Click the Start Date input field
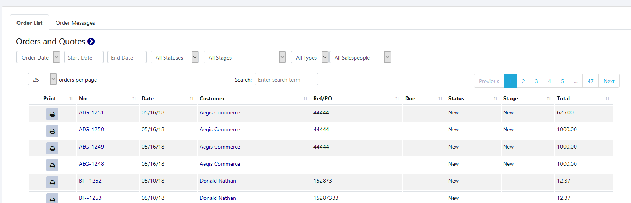Screen dimensions: 631x203 84,57
